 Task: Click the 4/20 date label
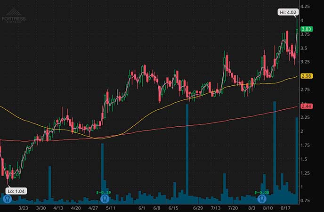76,208
